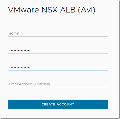Click the dots in the confirm password field
The height and width of the screenshot is (119, 120).
(x=20, y=67)
